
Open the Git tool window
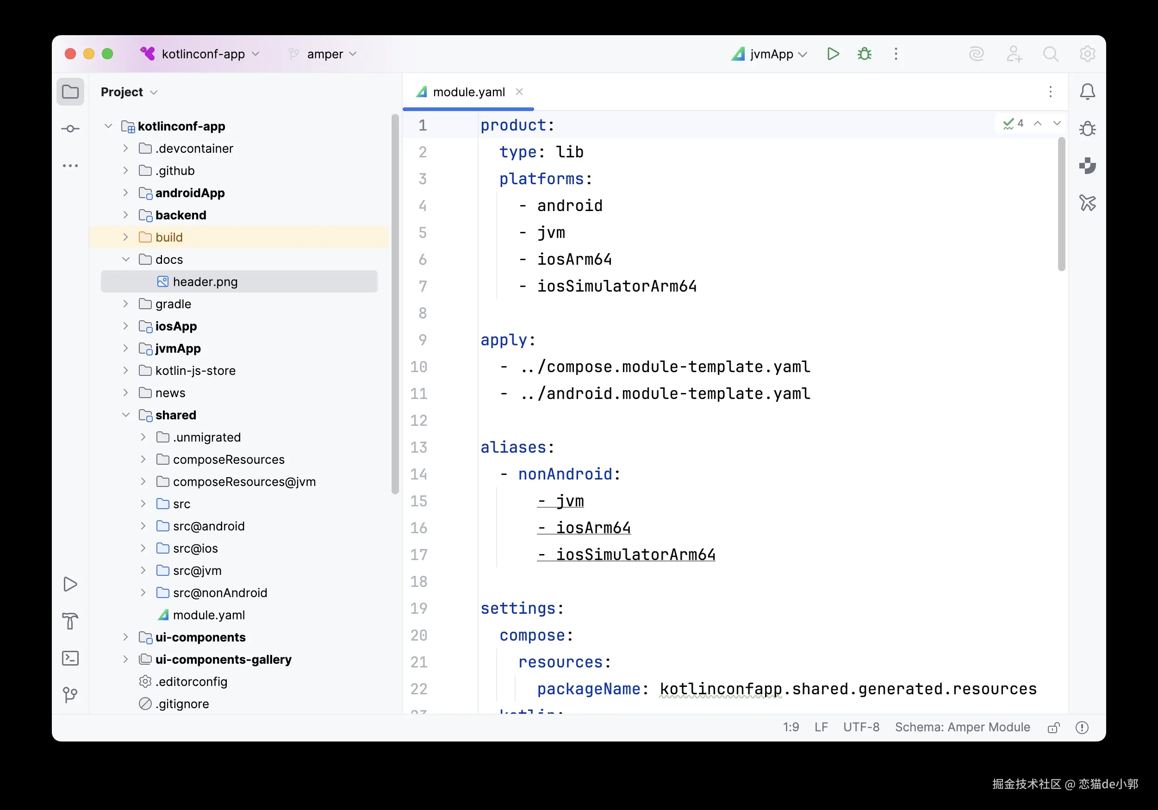pyautogui.click(x=70, y=695)
